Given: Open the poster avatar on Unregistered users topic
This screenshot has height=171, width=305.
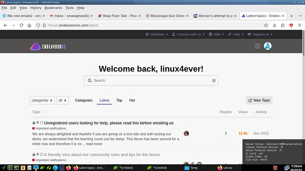Looking at the screenshot, I should (x=187, y=133).
